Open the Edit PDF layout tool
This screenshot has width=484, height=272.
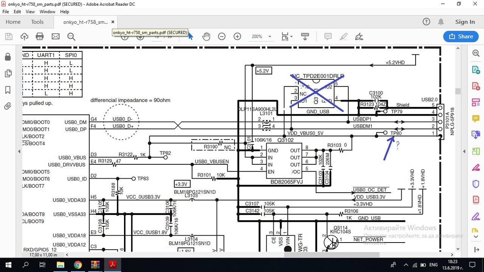tap(476, 102)
